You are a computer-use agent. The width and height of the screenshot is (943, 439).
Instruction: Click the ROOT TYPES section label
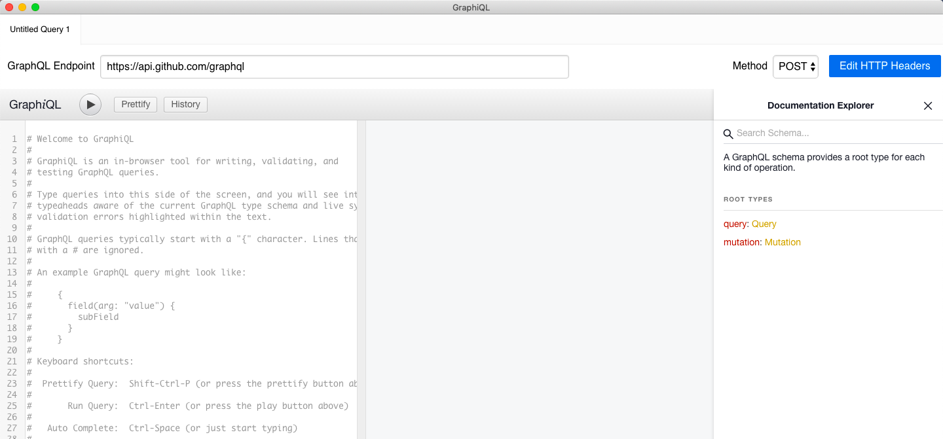[x=748, y=200]
